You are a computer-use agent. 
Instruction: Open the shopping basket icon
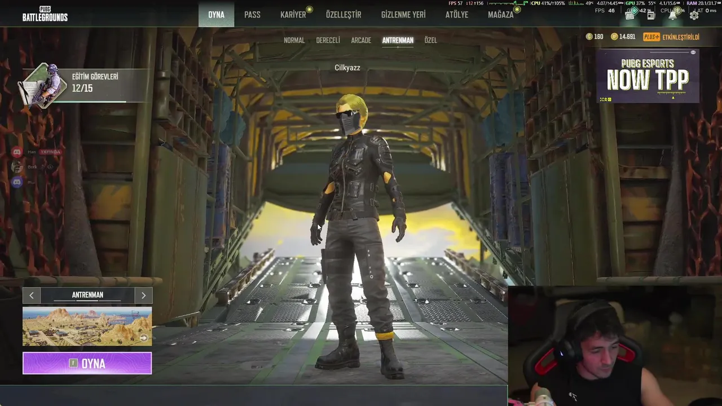pos(630,15)
